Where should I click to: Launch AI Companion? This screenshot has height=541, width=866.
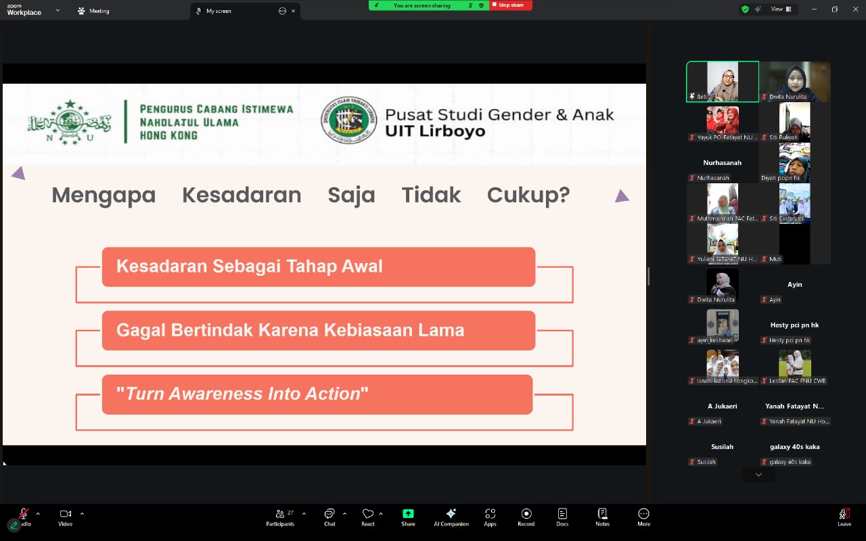pos(451,517)
